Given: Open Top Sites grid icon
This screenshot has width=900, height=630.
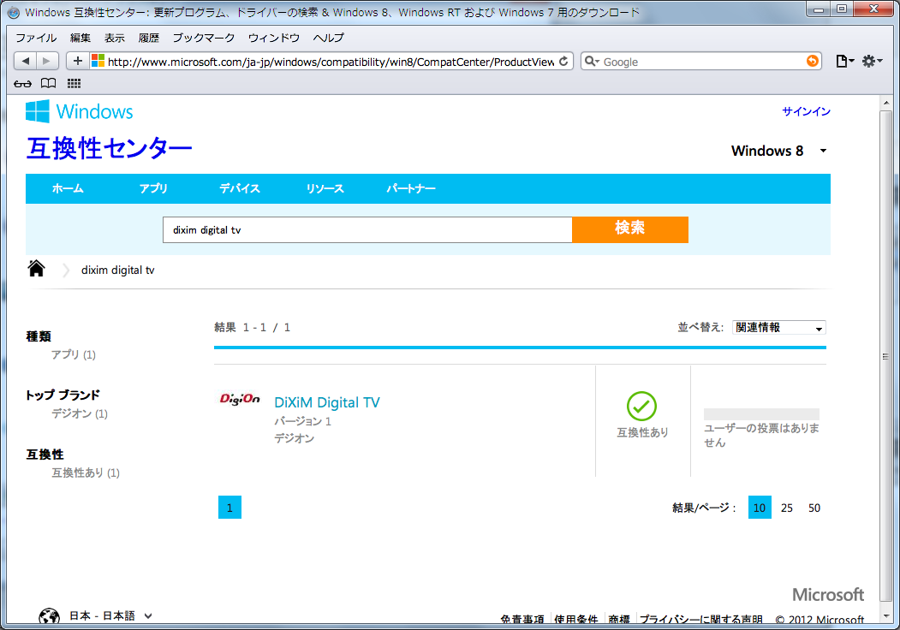Looking at the screenshot, I should click(74, 84).
